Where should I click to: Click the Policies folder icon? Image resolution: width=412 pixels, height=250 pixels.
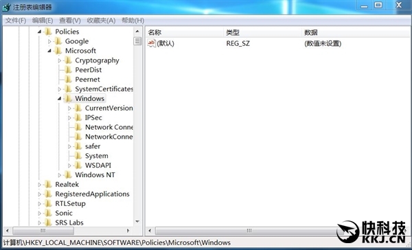tap(48, 32)
